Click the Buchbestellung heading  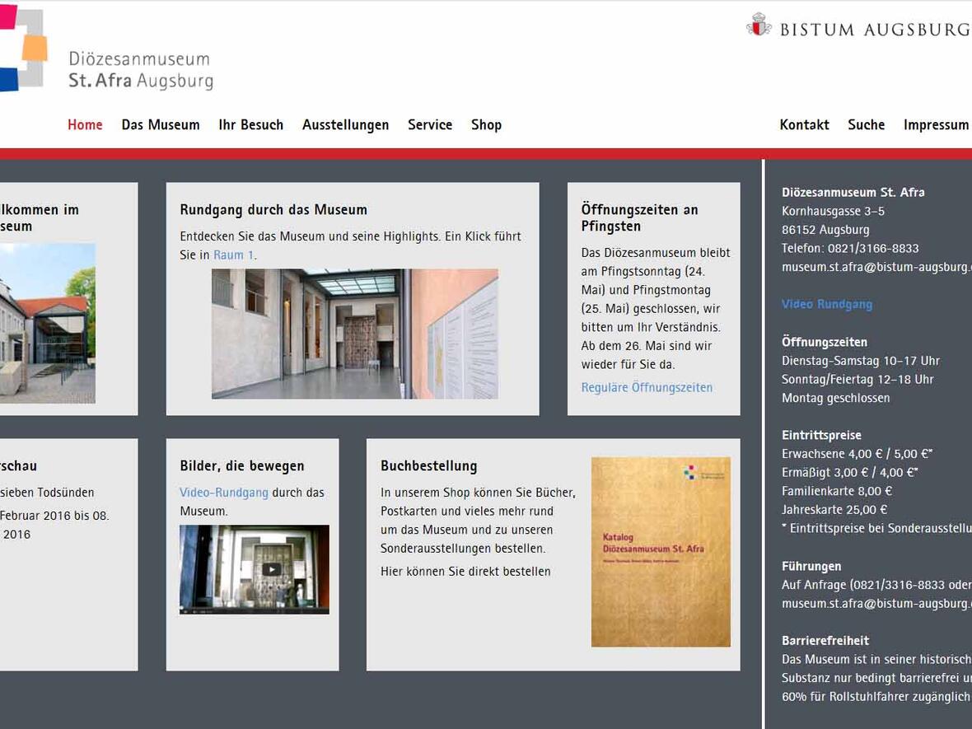tap(429, 465)
